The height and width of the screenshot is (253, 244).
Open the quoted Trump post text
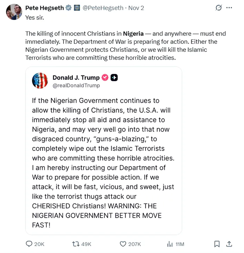pyautogui.click(x=103, y=162)
